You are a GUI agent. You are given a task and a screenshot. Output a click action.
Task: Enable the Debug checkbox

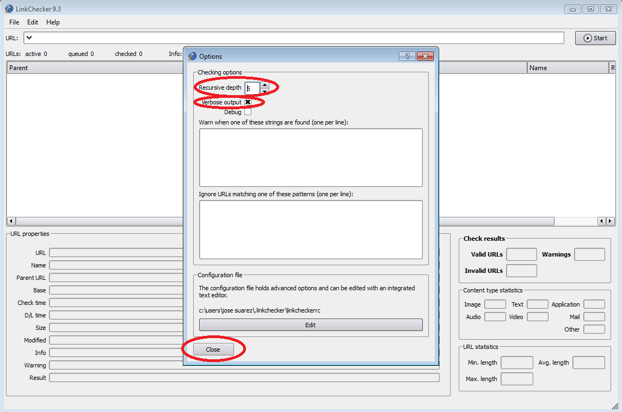[x=248, y=112]
